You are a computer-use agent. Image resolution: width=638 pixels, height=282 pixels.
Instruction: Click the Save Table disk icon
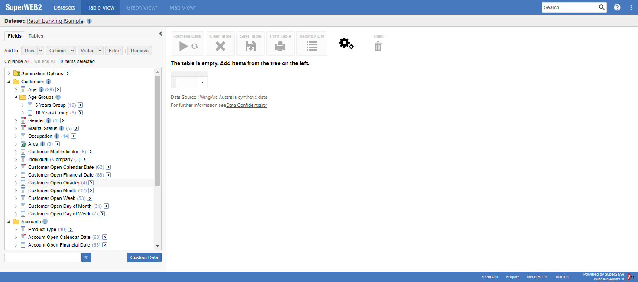(x=250, y=46)
